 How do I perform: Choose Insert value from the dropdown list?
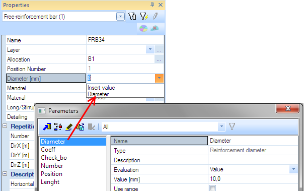(x=101, y=88)
